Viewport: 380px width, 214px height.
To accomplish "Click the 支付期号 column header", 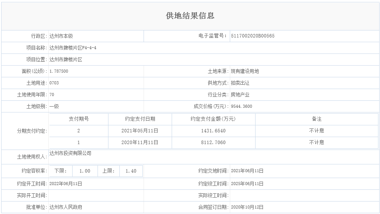I will click(78, 119).
